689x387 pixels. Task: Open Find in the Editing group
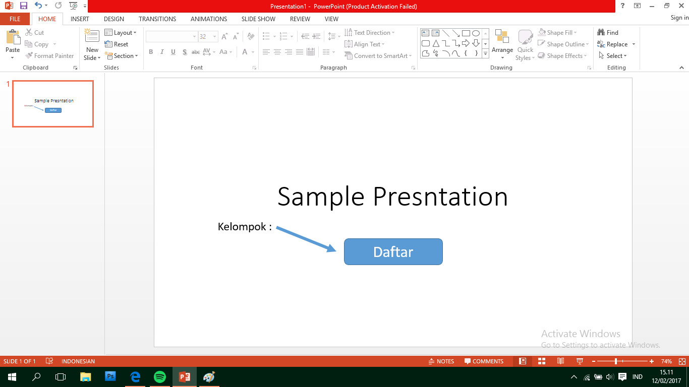click(x=609, y=32)
